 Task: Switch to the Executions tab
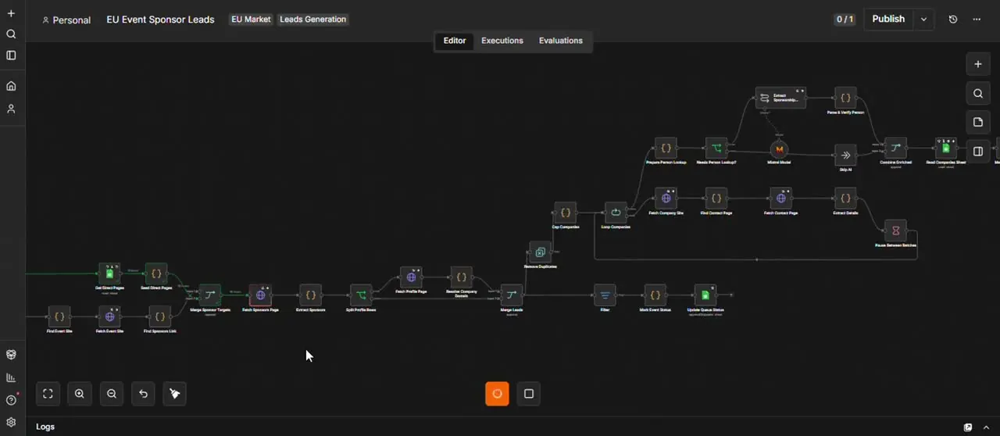(x=502, y=41)
